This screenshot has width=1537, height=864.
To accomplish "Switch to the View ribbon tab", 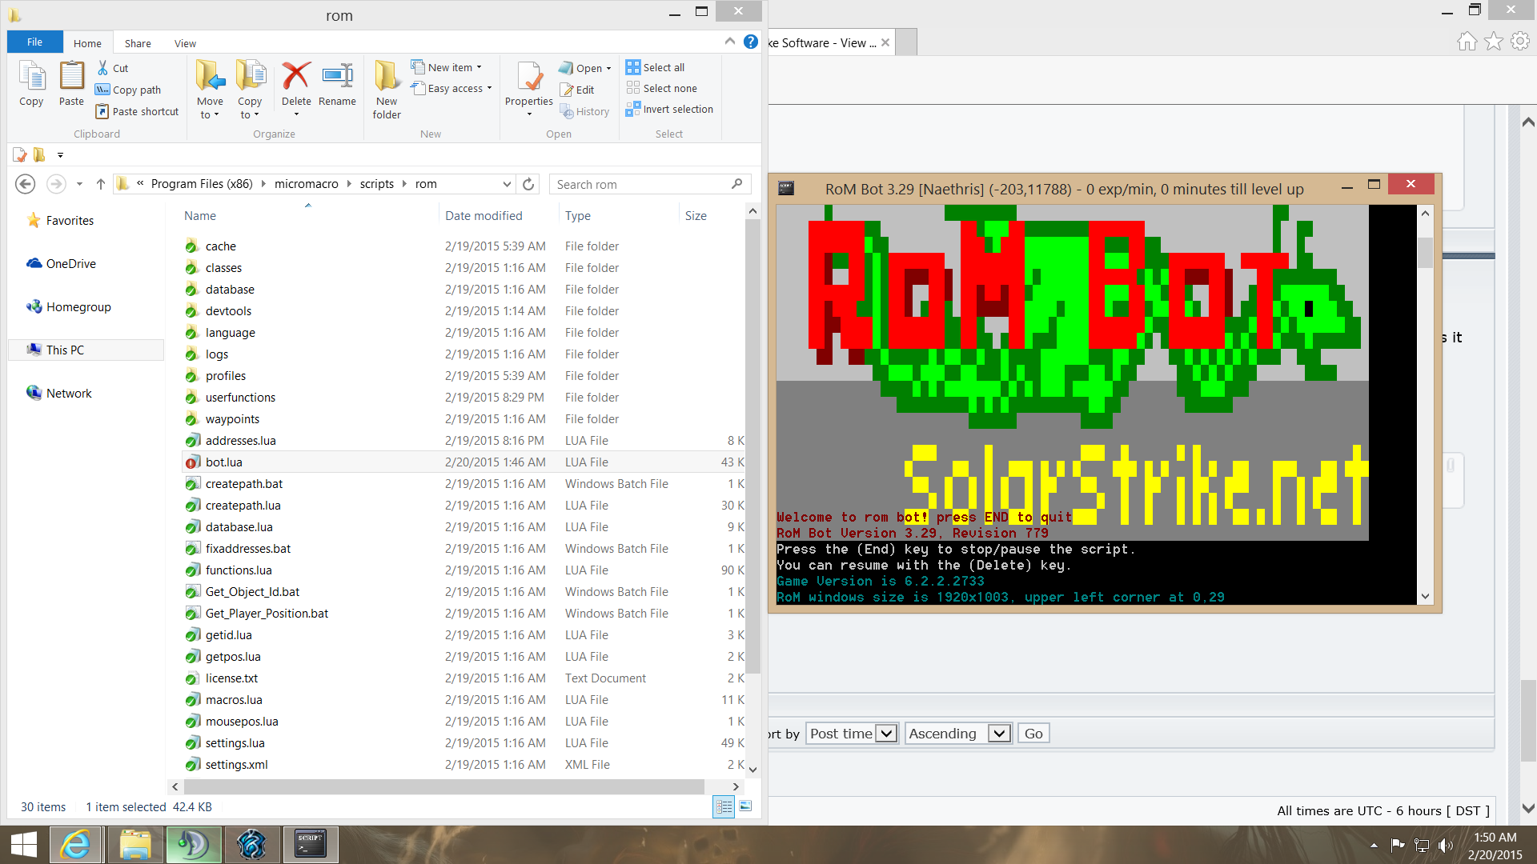I will 185,43.
